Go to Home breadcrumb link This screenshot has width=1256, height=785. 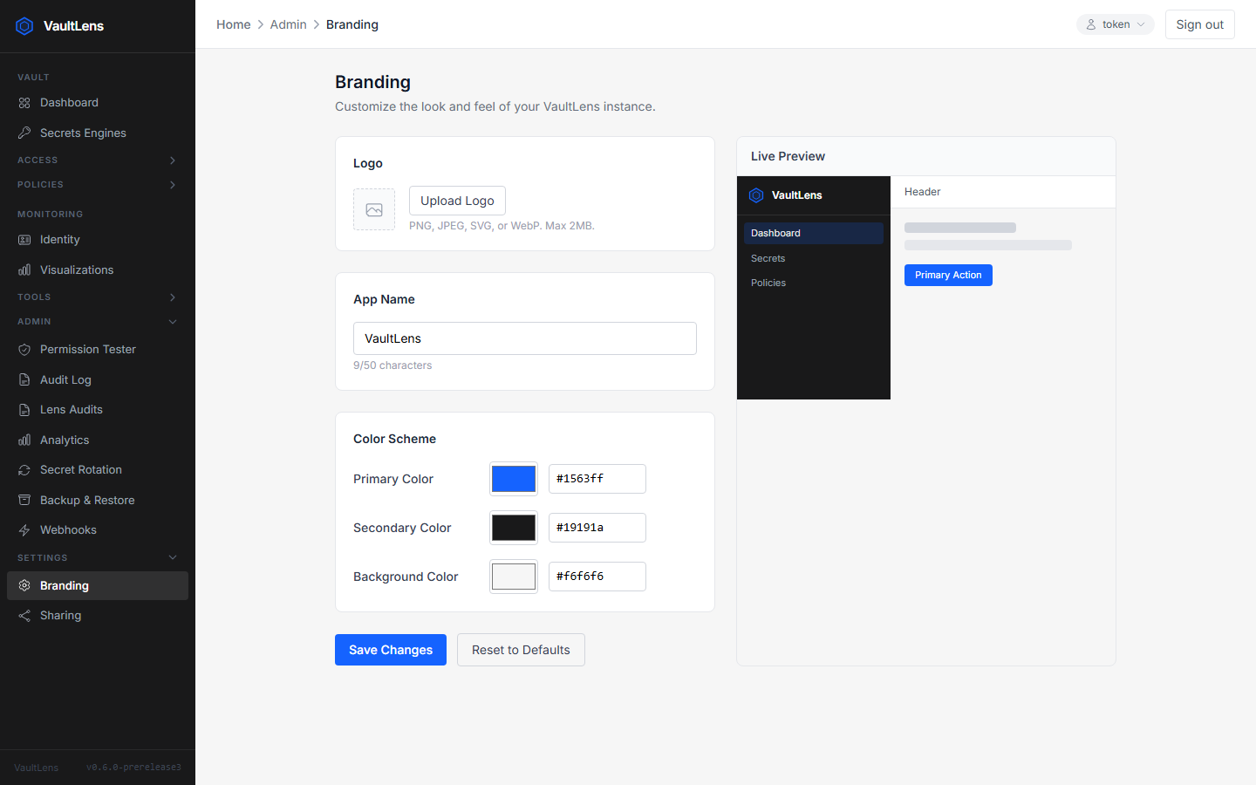click(x=234, y=24)
